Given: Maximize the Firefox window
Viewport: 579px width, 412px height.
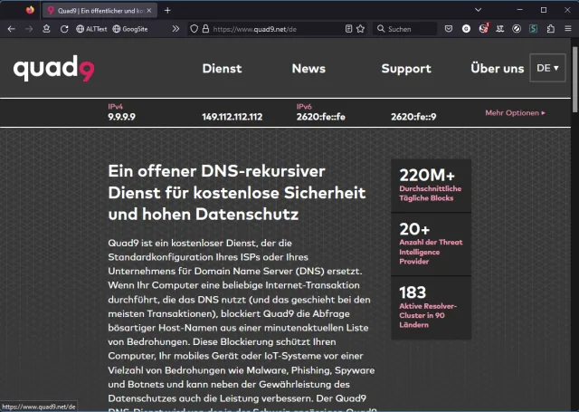Looking at the screenshot, I should click(544, 10).
